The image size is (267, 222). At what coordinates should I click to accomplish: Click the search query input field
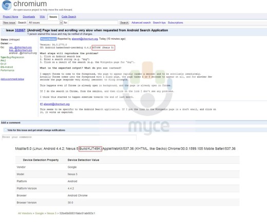tap(93, 23)
